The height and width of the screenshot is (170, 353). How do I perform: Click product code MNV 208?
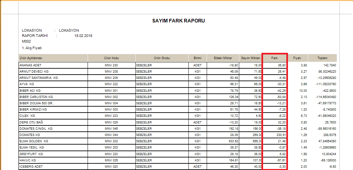(111, 72)
